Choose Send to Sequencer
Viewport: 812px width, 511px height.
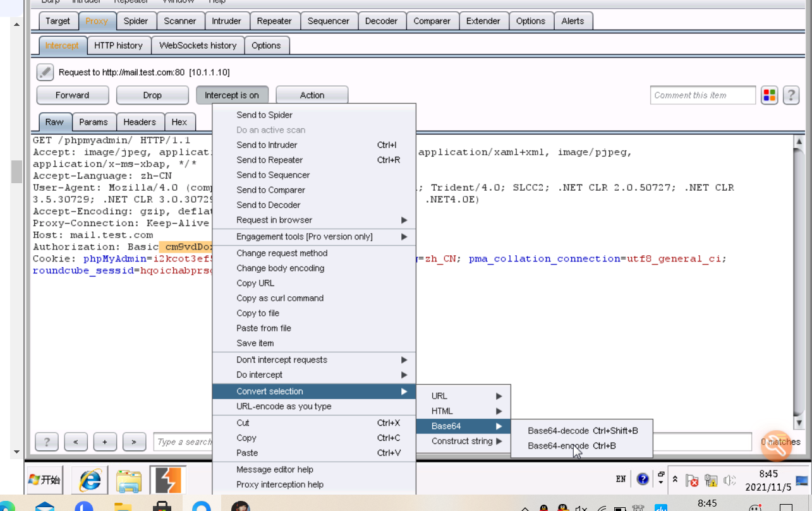coord(314,175)
